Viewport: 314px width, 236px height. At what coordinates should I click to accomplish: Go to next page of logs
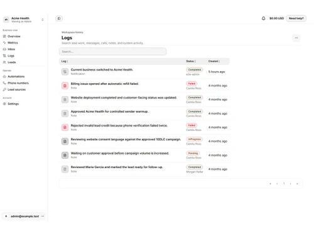(x=291, y=184)
